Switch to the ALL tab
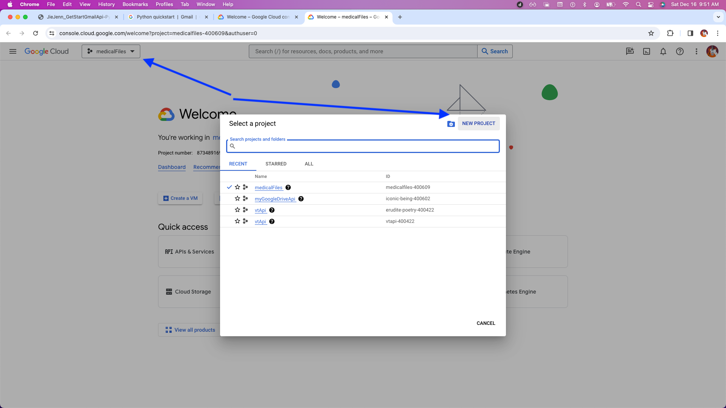 coord(309,164)
